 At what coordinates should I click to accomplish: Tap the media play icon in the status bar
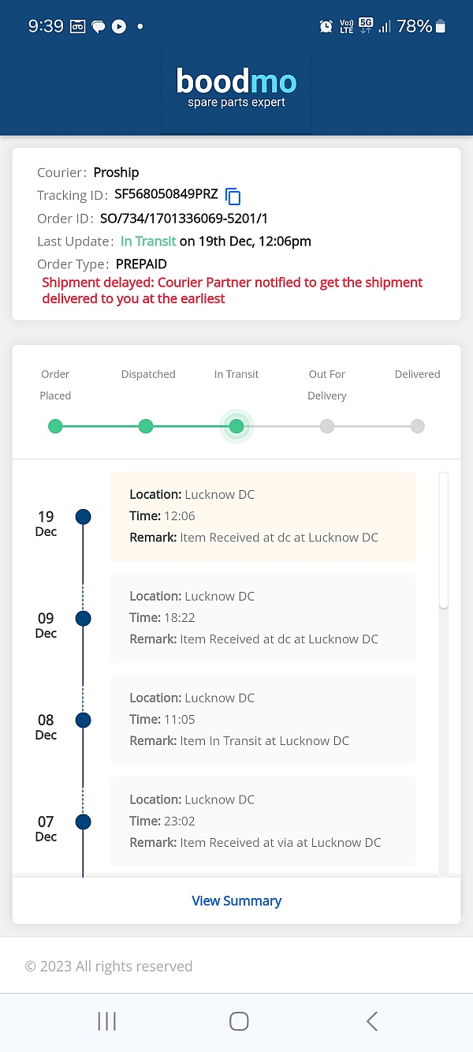click(x=119, y=26)
